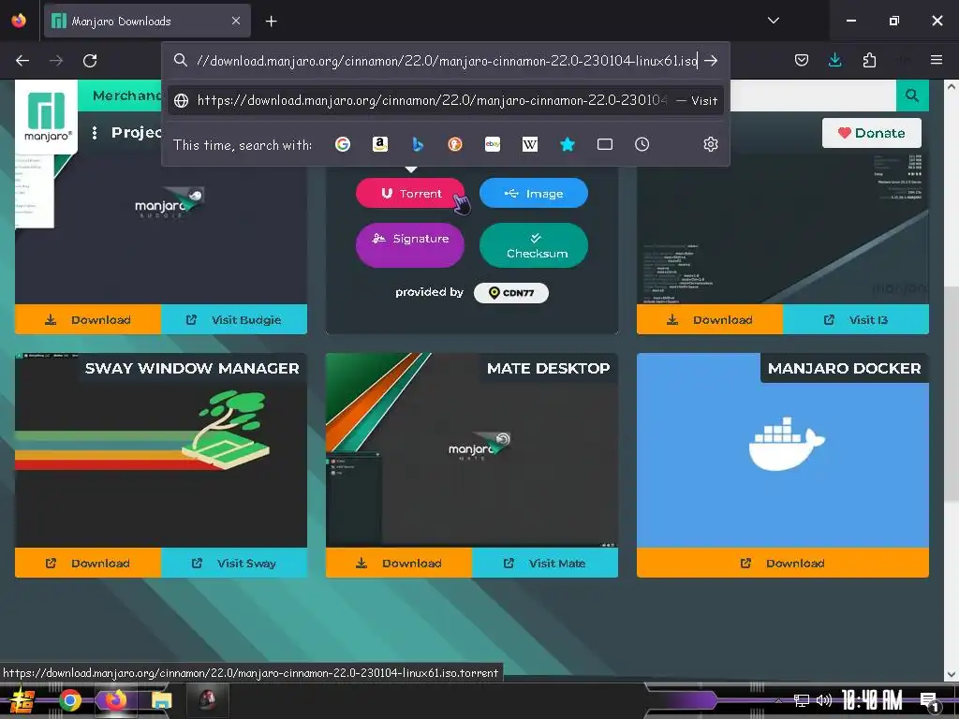The width and height of the screenshot is (959, 719).
Task: Open the Visit Mate link
Action: pos(545,563)
